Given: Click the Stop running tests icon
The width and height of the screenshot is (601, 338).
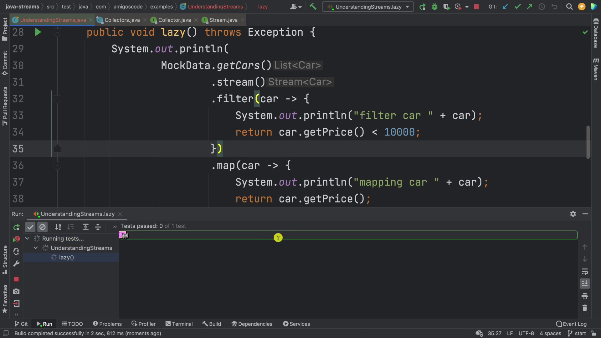Looking at the screenshot, I should (x=15, y=279).
